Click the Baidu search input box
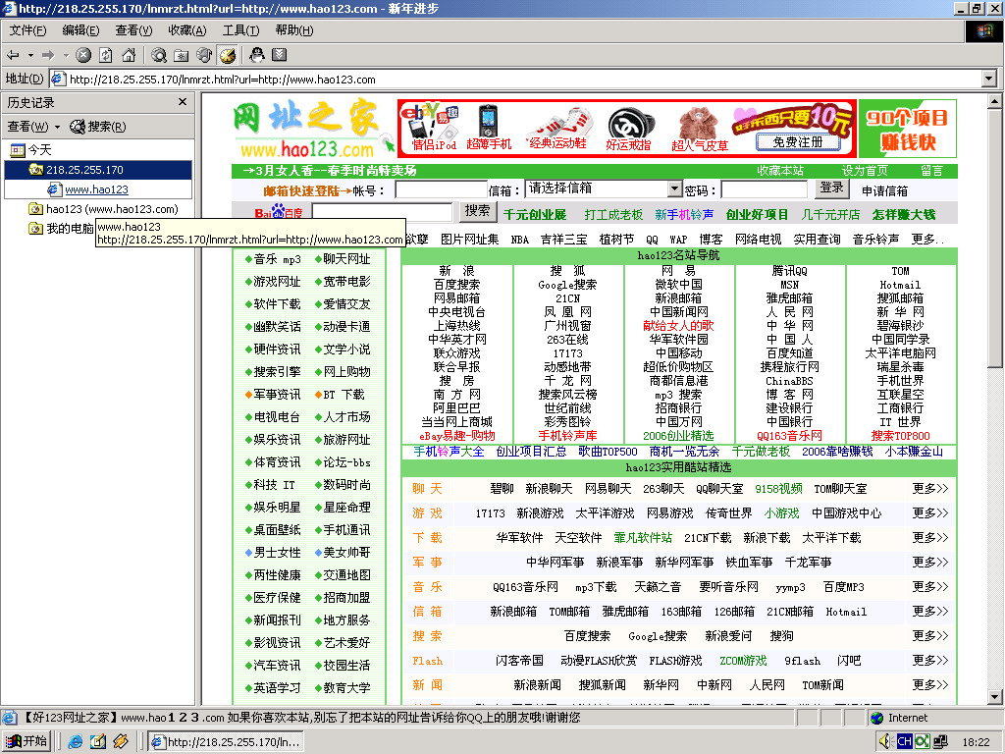The width and height of the screenshot is (1005, 754). 382,212
